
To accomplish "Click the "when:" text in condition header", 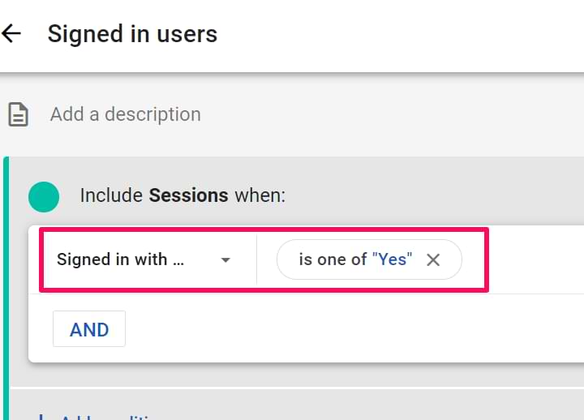I will point(260,195).
